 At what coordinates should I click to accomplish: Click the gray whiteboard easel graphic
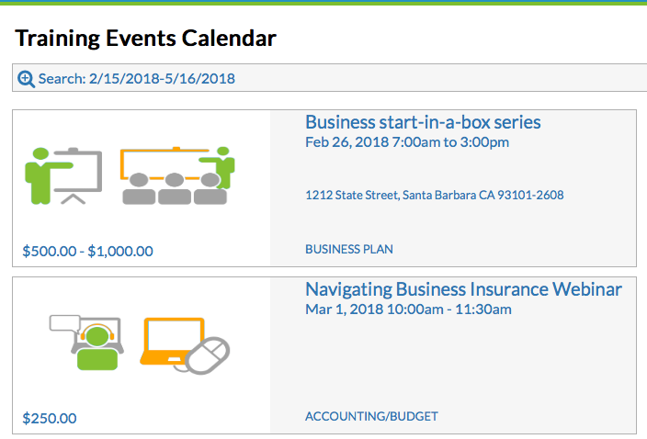pos(75,174)
